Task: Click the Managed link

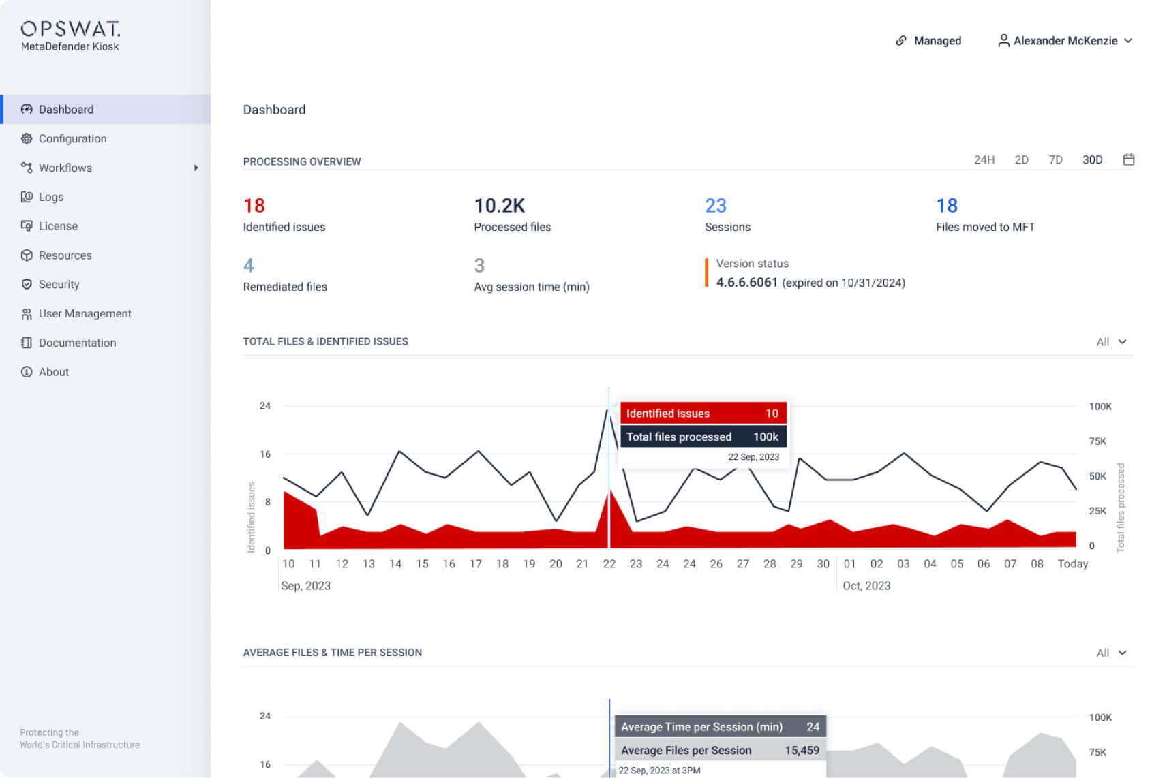Action: click(929, 40)
